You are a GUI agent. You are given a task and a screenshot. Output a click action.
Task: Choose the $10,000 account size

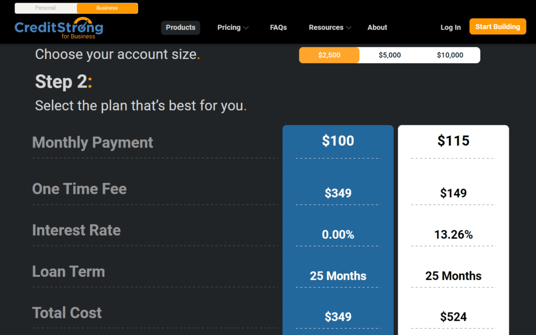450,55
